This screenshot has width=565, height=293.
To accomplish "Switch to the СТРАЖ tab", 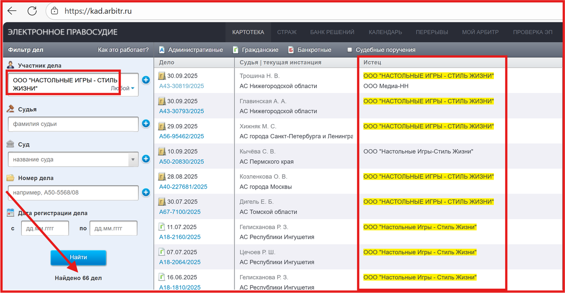I will (287, 32).
